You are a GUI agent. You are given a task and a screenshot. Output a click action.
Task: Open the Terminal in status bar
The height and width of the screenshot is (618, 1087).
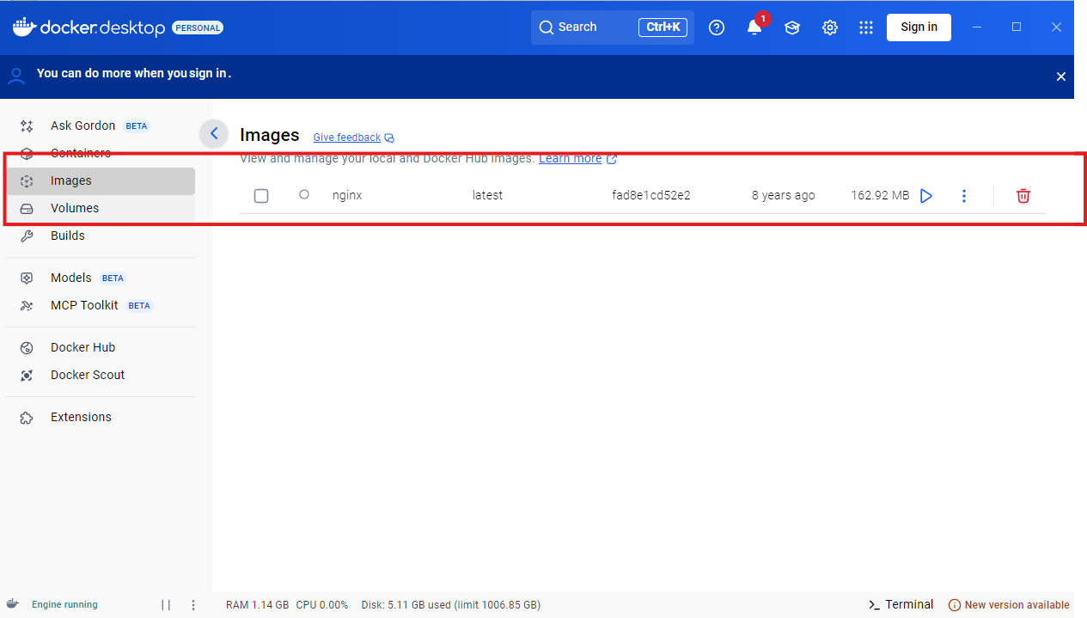coord(901,604)
